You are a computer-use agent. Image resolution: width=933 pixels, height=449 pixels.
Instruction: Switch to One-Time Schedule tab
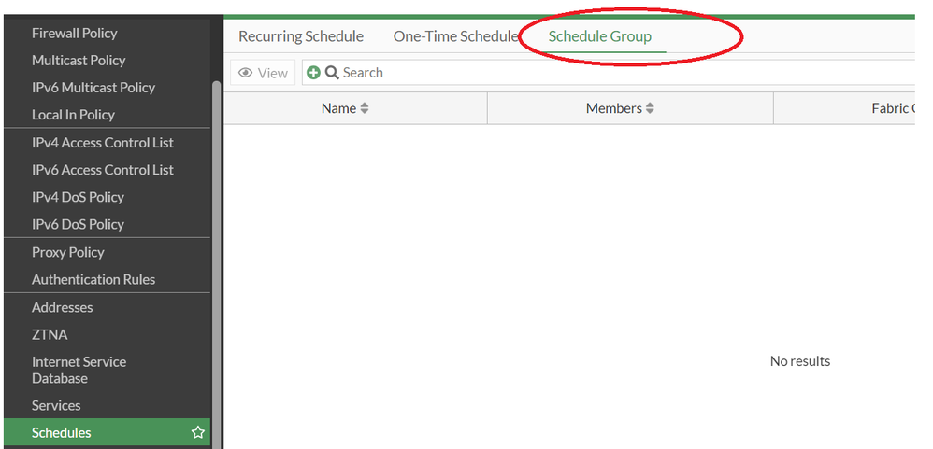(455, 36)
